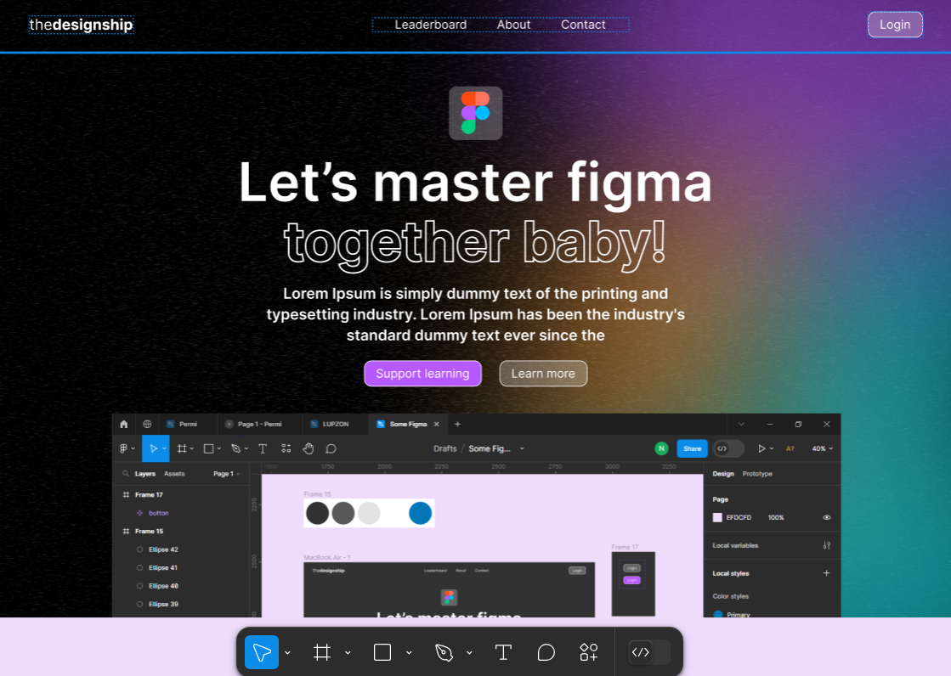Toggle Page background visibility eye icon

(827, 518)
